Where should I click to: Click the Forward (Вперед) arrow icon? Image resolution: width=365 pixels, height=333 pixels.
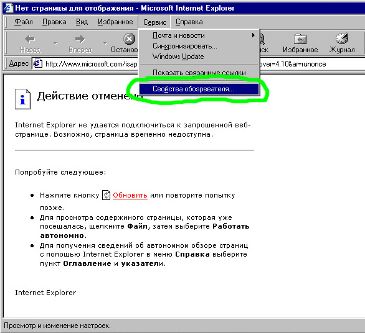click(x=80, y=39)
